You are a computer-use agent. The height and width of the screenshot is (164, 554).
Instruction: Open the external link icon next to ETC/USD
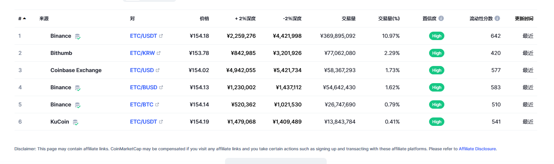point(157,70)
